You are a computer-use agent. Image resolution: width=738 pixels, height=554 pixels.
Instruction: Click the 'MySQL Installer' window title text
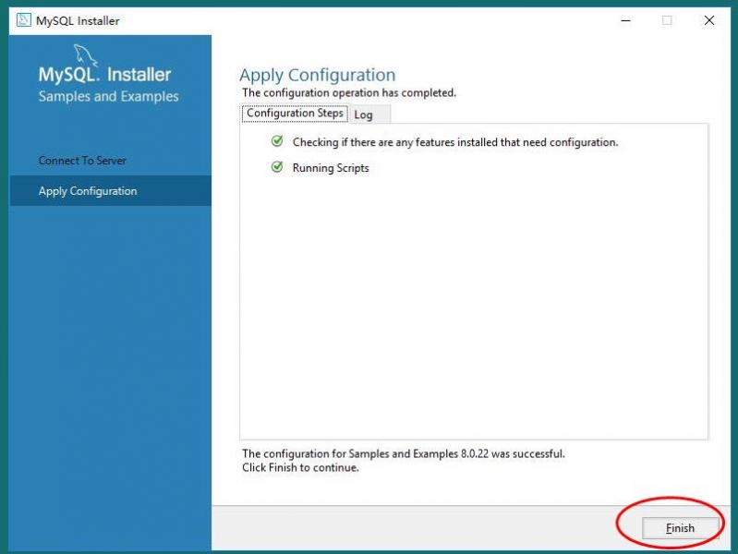[x=78, y=20]
